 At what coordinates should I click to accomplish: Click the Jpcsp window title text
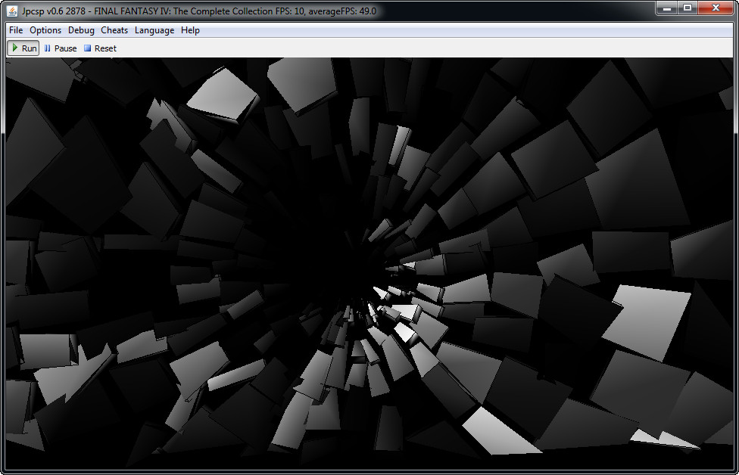pyautogui.click(x=199, y=11)
